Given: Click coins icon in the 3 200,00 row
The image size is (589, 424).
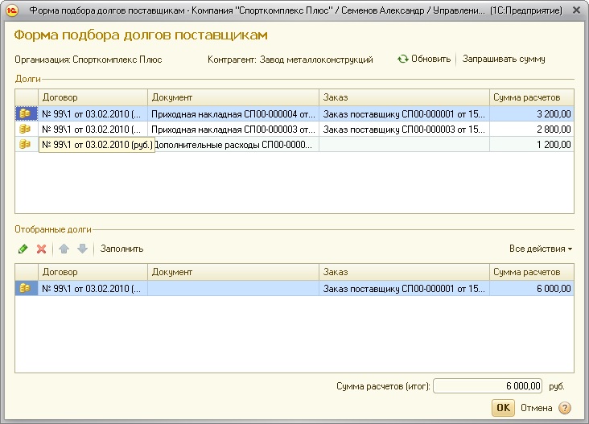Looking at the screenshot, I should coord(25,113).
